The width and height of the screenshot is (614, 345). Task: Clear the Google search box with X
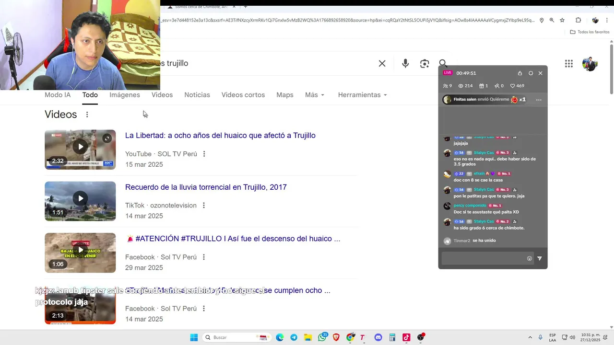(x=382, y=63)
